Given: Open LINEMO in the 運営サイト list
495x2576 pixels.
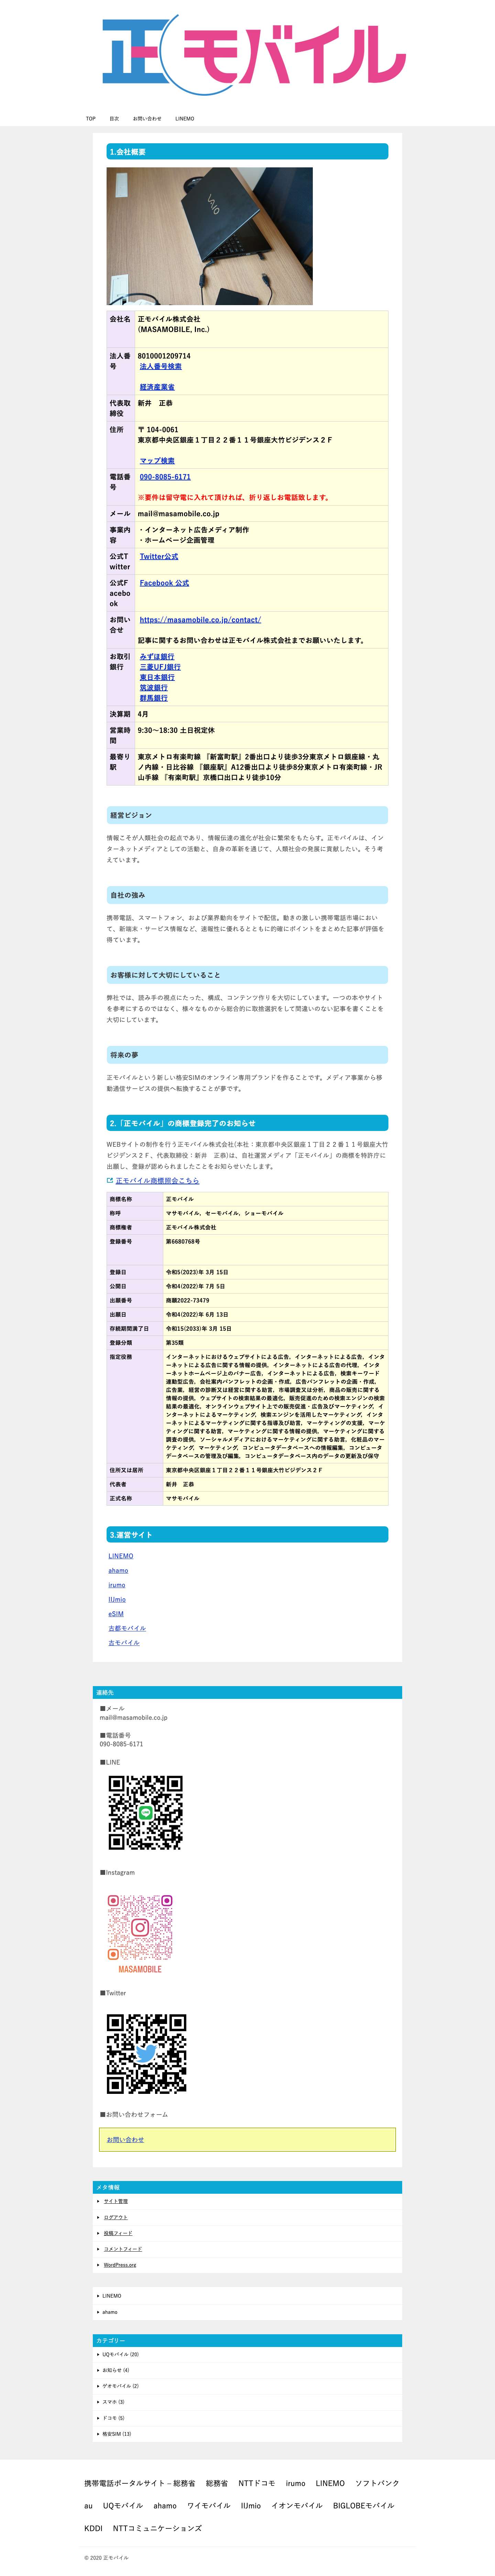Looking at the screenshot, I should click(x=121, y=1556).
